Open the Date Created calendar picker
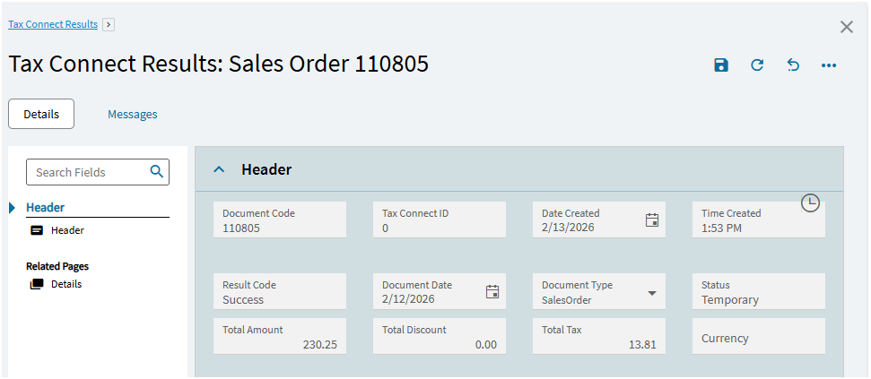 coord(652,220)
